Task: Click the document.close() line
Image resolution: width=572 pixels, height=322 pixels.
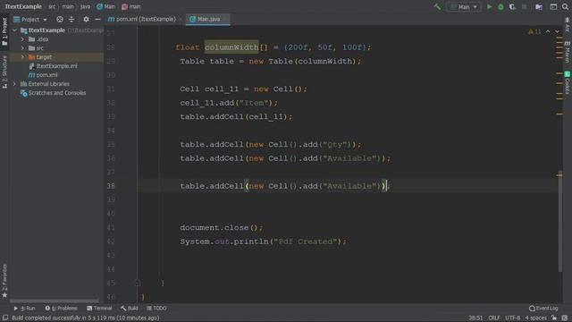Action: pyautogui.click(x=221, y=228)
